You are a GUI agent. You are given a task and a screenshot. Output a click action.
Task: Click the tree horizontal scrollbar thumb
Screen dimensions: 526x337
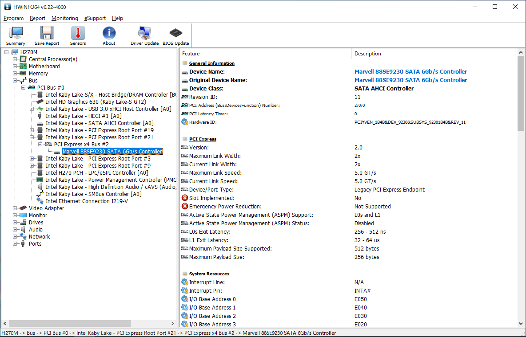point(70,323)
